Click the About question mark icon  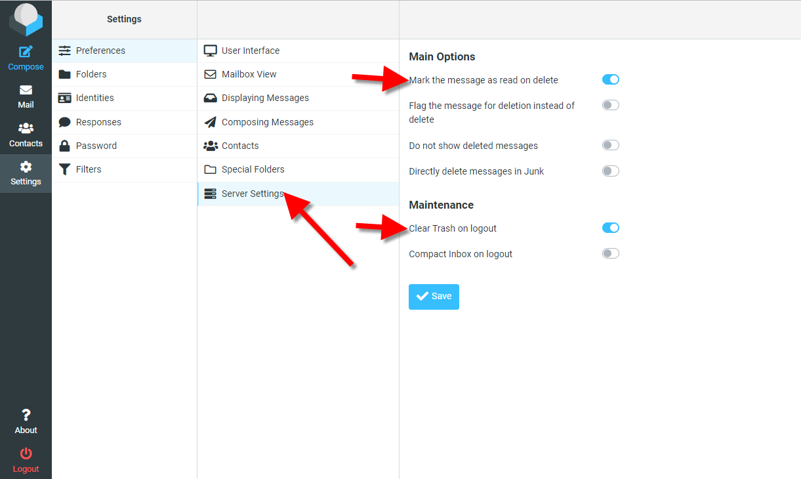[26, 415]
